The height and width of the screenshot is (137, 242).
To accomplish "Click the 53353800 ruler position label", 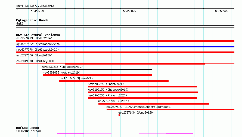I will click(129, 11).
